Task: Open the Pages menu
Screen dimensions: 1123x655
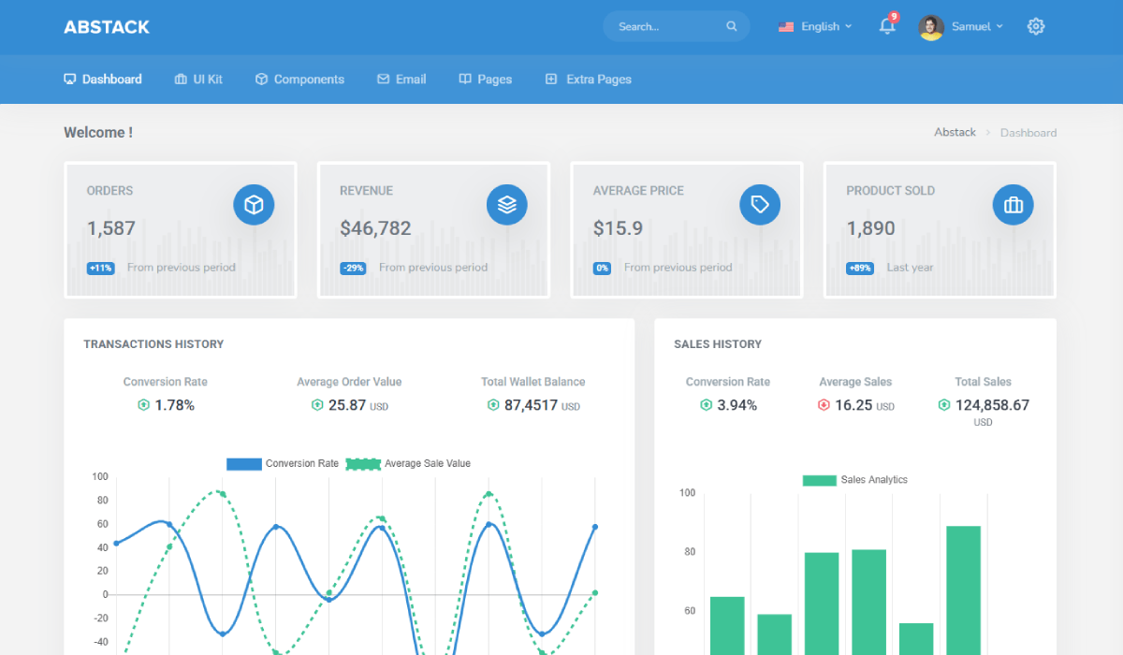Action: 485,80
